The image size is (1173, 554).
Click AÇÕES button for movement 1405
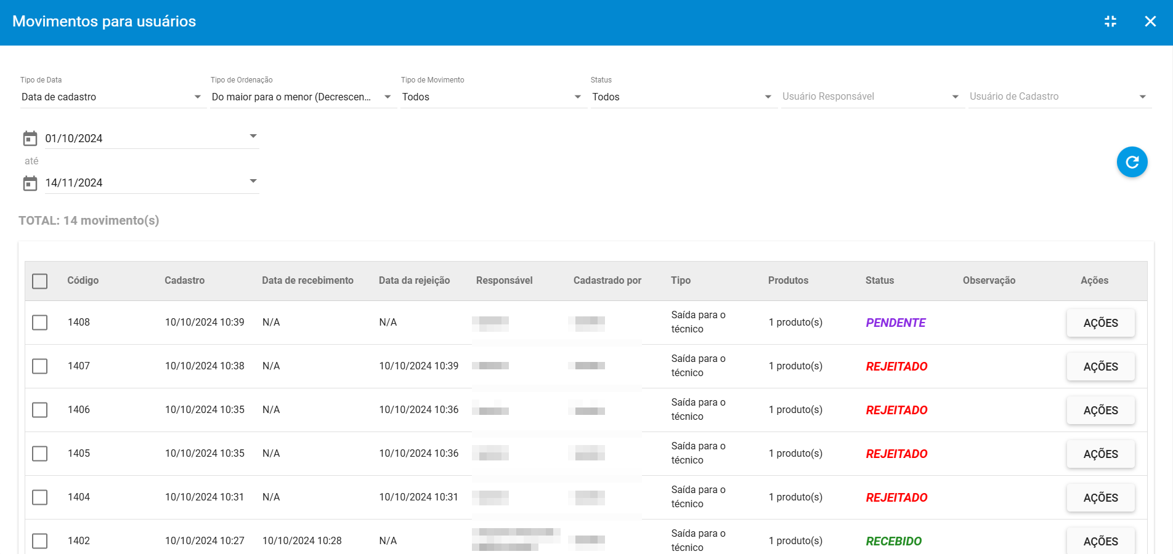1100,454
